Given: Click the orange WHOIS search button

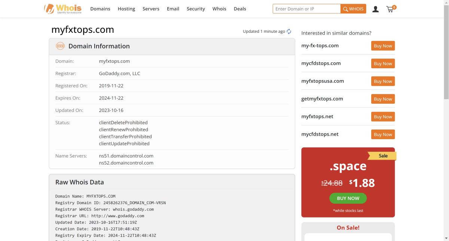Looking at the screenshot, I should [353, 9].
